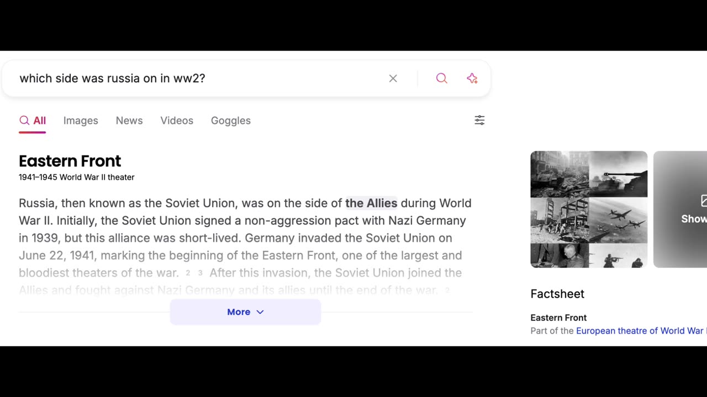Select the All results tab
707x397 pixels.
pos(33,121)
